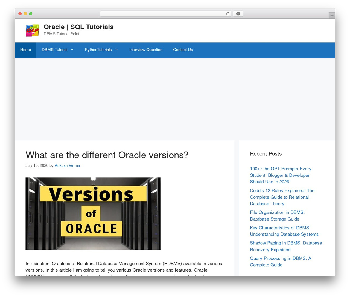Click the Versions of Oracle featured image
This screenshot has width=350, height=297.
coord(93,213)
